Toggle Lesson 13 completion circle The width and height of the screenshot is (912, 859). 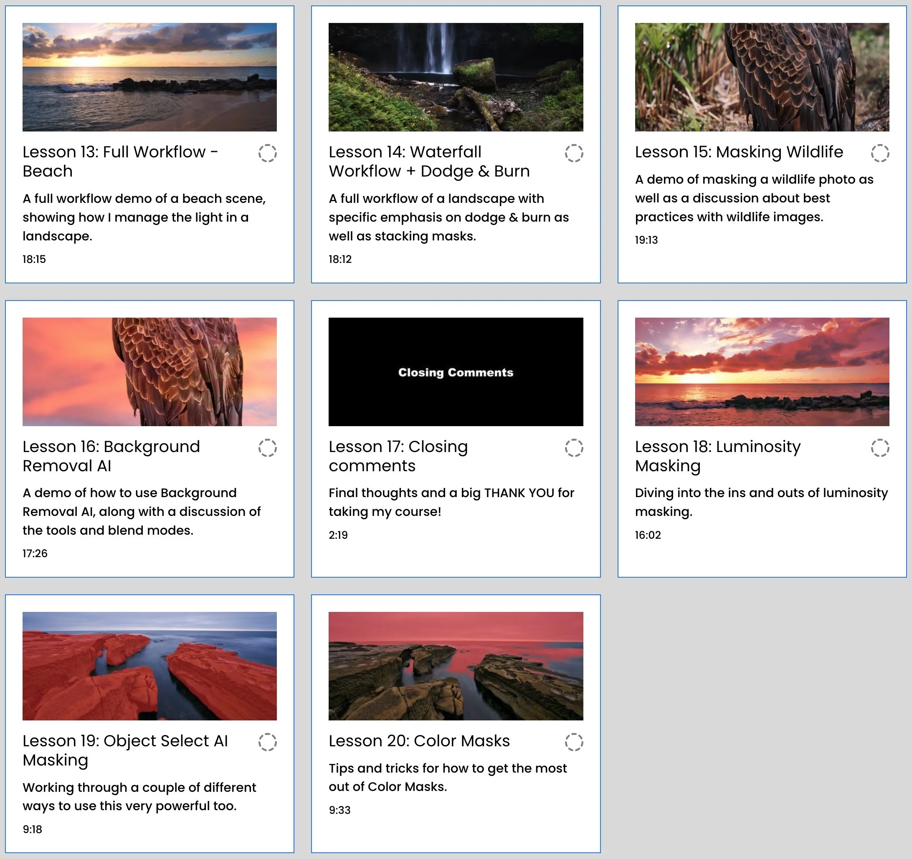coord(267,153)
